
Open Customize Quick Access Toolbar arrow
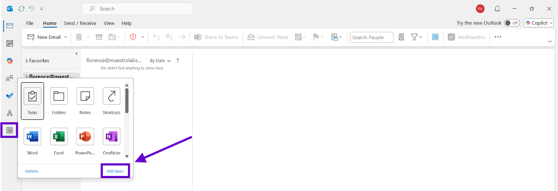[x=42, y=9]
